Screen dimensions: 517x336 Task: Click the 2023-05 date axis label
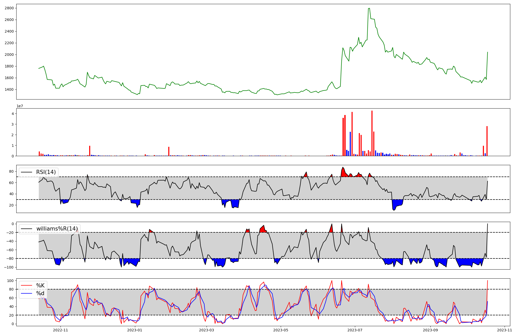(281, 330)
